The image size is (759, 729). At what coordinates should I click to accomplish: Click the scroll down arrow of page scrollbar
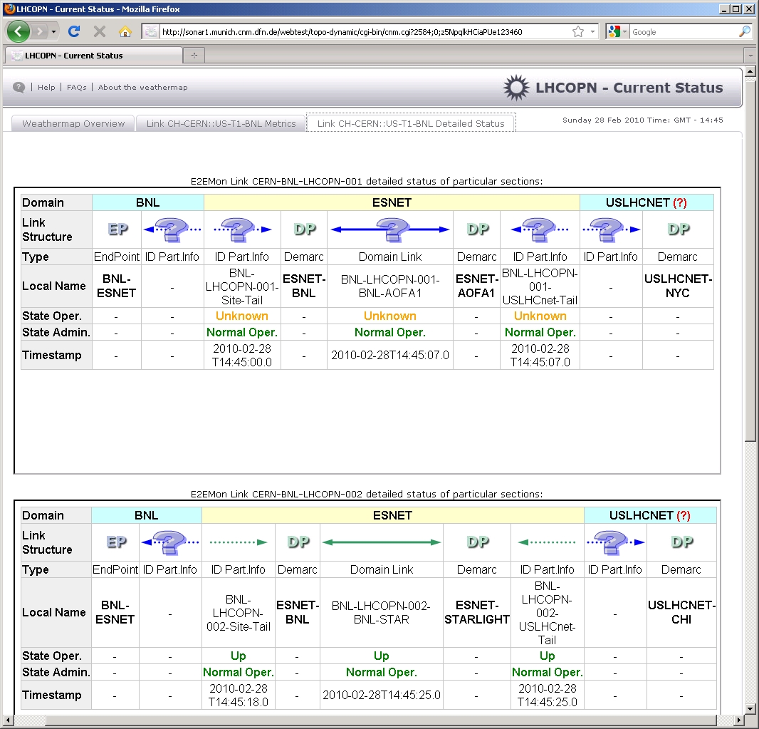(x=750, y=708)
